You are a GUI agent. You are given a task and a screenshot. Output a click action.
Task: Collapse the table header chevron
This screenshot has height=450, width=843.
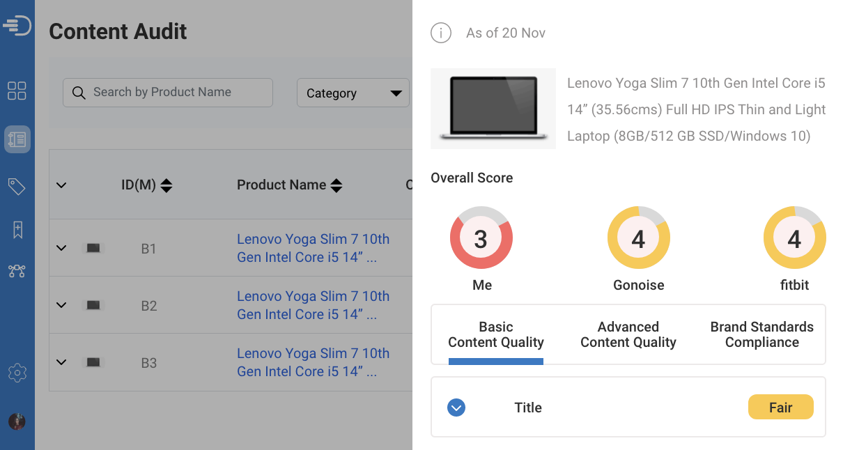(61, 185)
